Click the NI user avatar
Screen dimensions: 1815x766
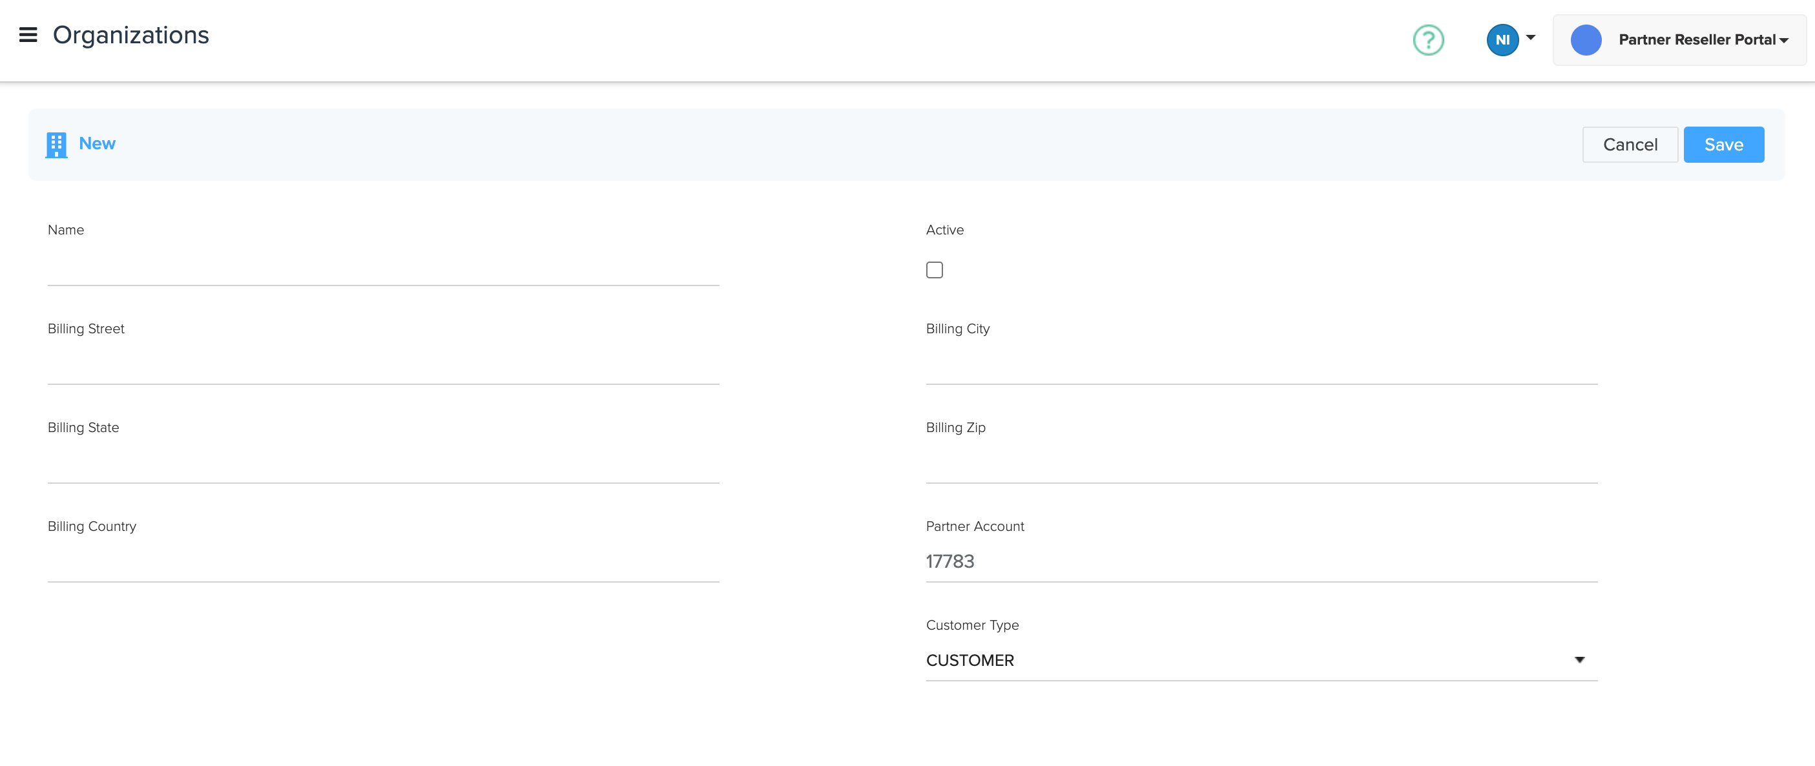(x=1502, y=40)
